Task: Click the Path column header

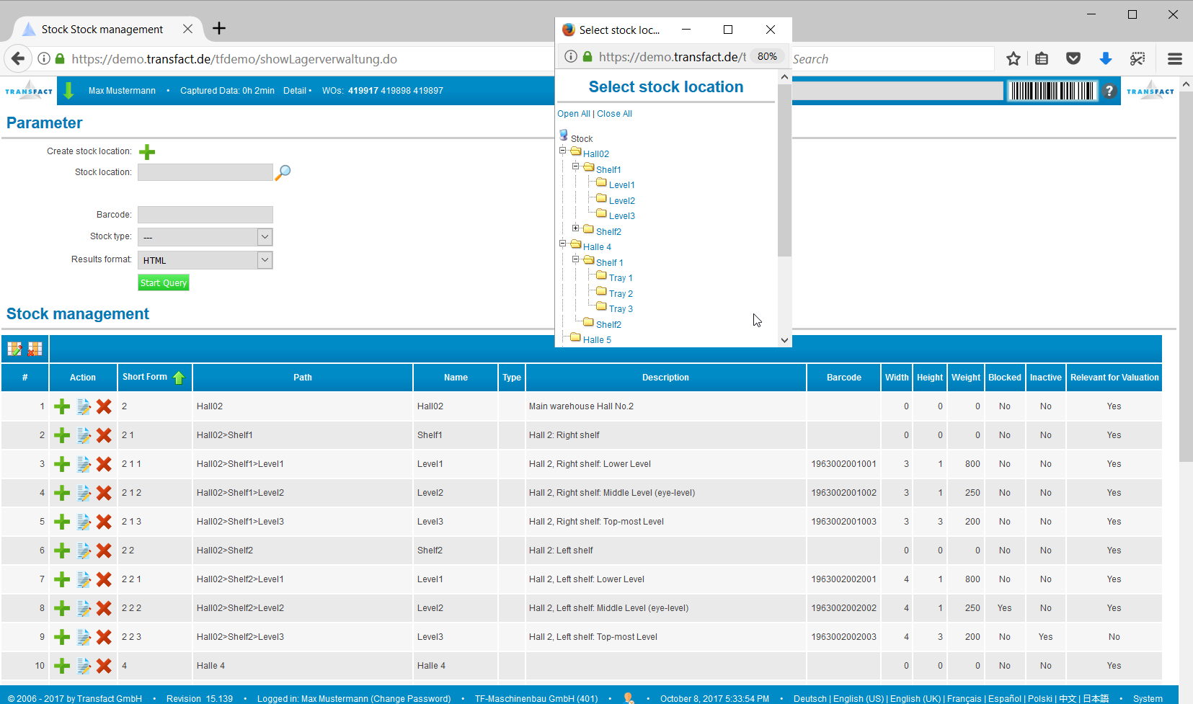Action: [303, 378]
